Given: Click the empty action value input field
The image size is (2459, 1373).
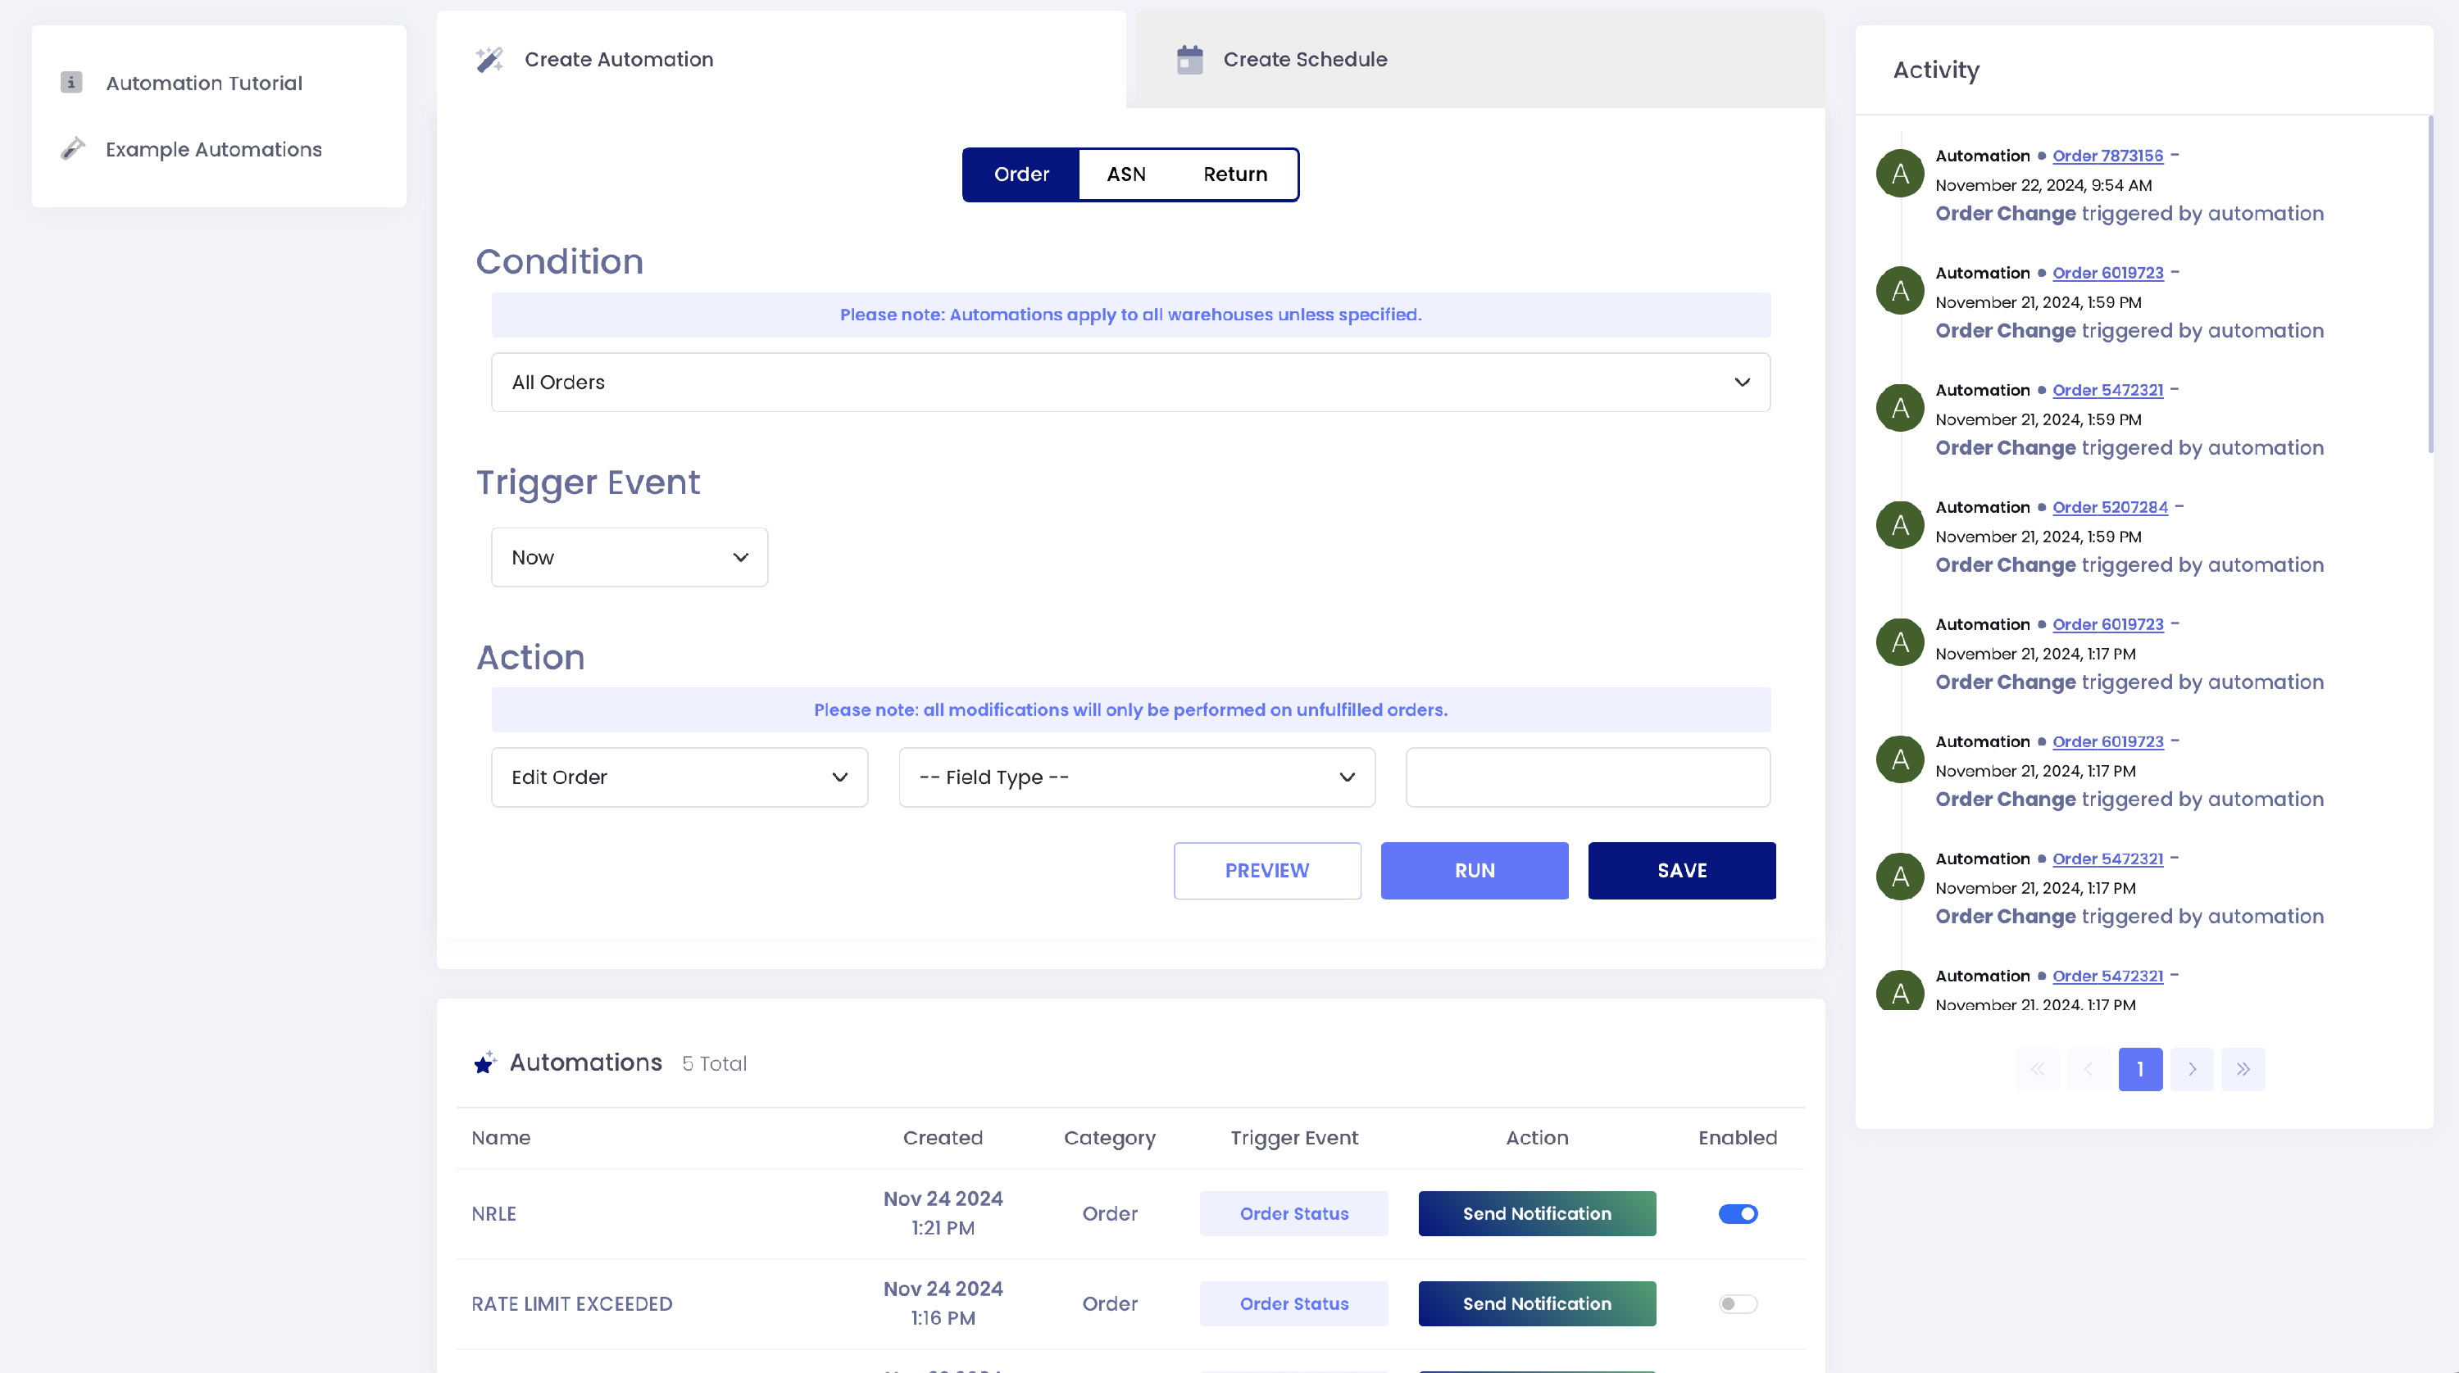Looking at the screenshot, I should pyautogui.click(x=1588, y=777).
